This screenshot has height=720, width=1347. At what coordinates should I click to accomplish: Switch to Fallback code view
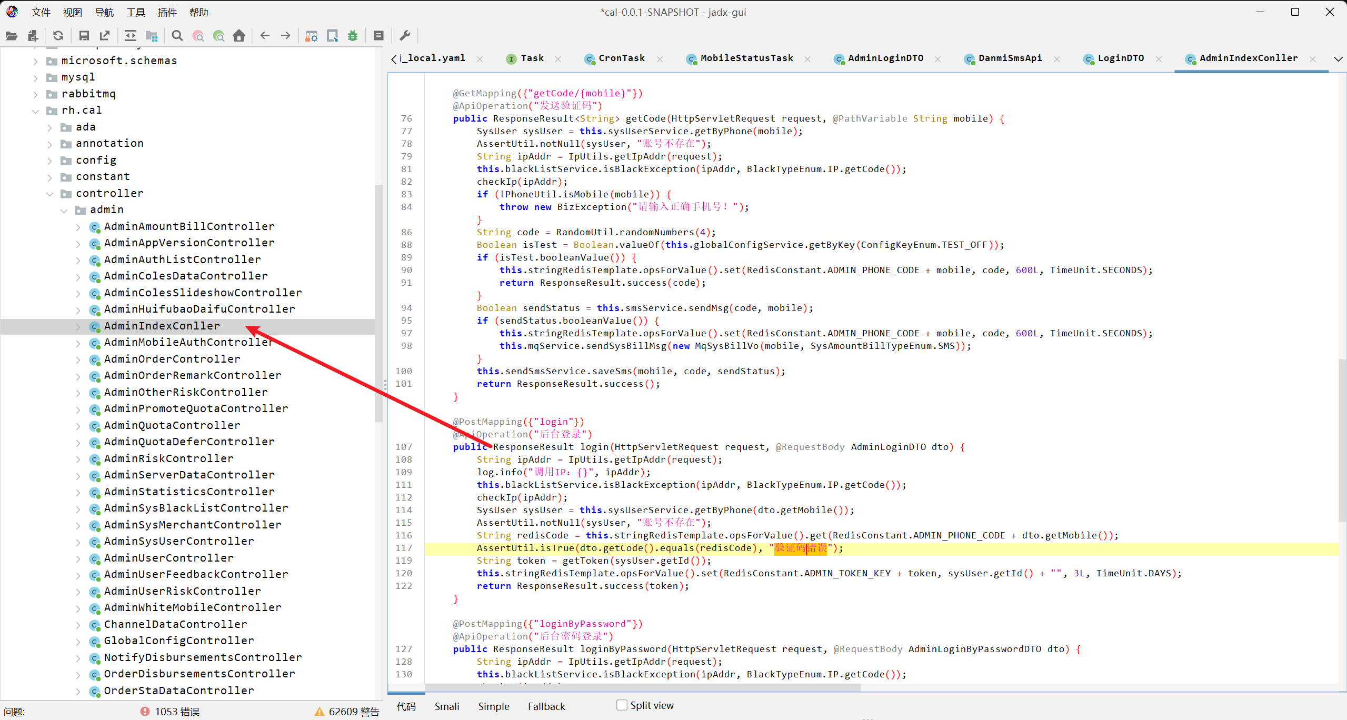[x=546, y=706]
